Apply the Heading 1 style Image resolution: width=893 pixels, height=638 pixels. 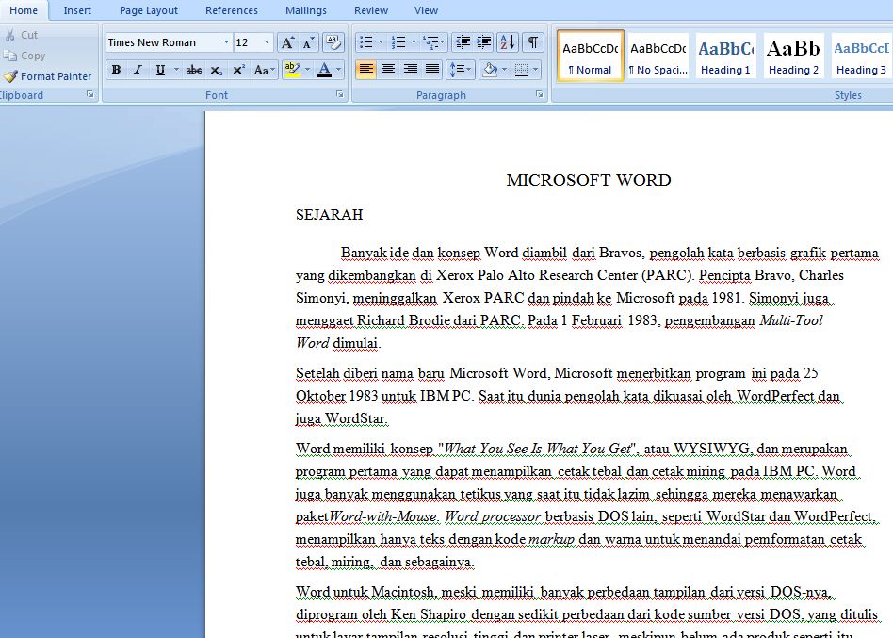click(x=724, y=55)
